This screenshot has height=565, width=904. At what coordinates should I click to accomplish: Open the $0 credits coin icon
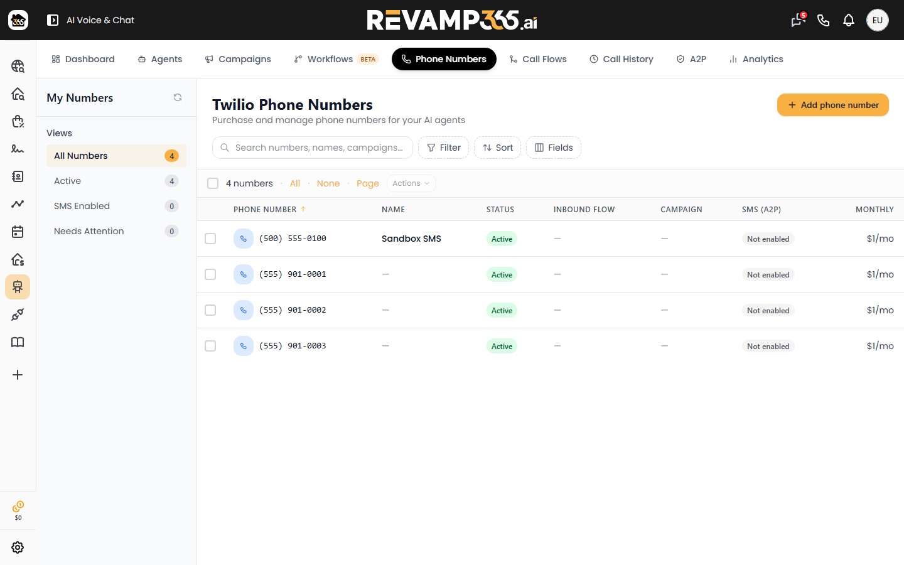coord(18,510)
